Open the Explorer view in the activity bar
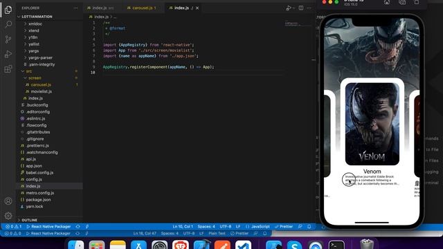The height and width of the screenshot is (249, 443). [x=8, y=10]
